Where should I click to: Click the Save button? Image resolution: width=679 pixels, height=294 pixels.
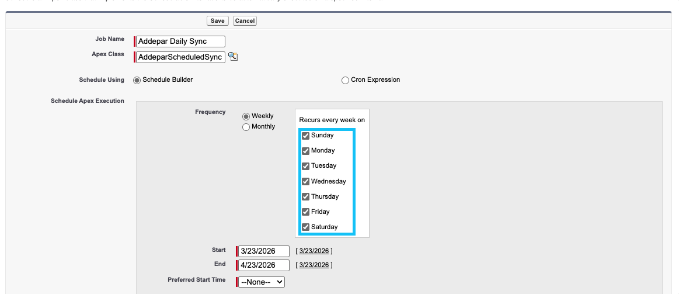point(217,21)
